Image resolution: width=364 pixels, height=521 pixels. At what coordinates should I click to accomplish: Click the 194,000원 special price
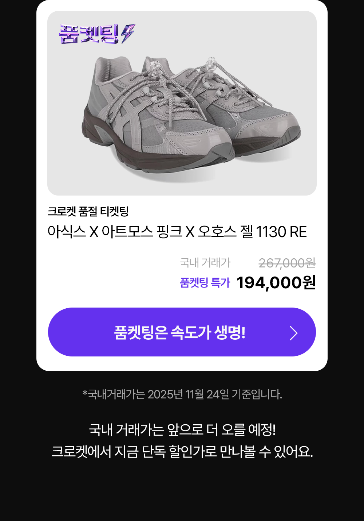(x=276, y=283)
